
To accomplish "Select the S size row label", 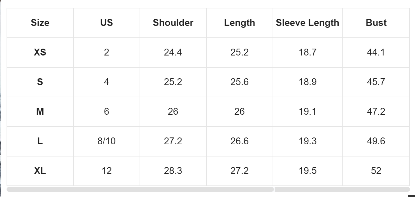I will (x=40, y=82).
